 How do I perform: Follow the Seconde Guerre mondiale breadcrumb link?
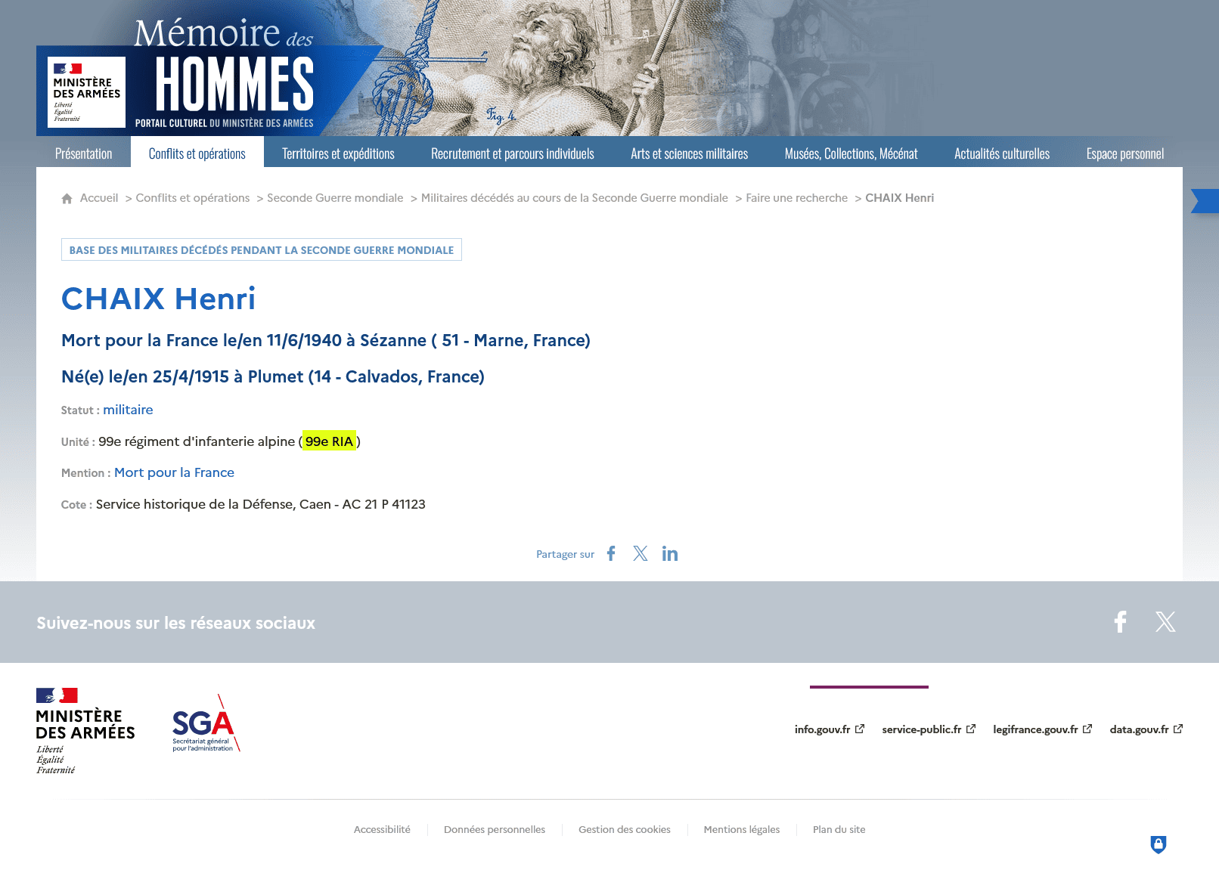[335, 198]
